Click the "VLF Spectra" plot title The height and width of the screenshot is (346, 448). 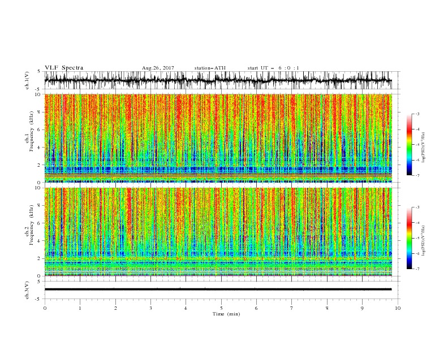tap(64, 68)
